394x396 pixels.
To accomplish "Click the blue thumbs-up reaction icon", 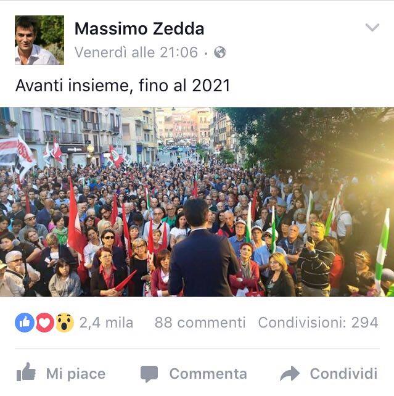I will [25, 323].
